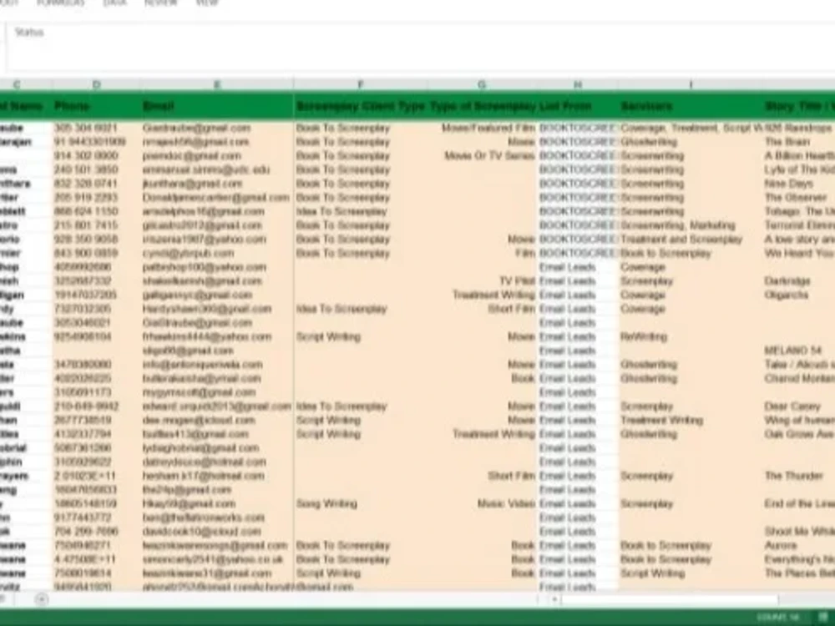Viewport: 835px width, 626px height.
Task: Select cell 'Movie/Featured Film'
Action: 483,129
